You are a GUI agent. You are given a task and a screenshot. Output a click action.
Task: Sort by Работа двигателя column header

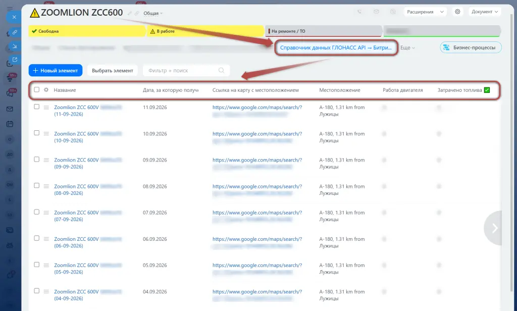(402, 90)
